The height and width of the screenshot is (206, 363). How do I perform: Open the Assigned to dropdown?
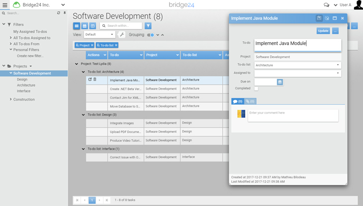pyautogui.click(x=297, y=73)
